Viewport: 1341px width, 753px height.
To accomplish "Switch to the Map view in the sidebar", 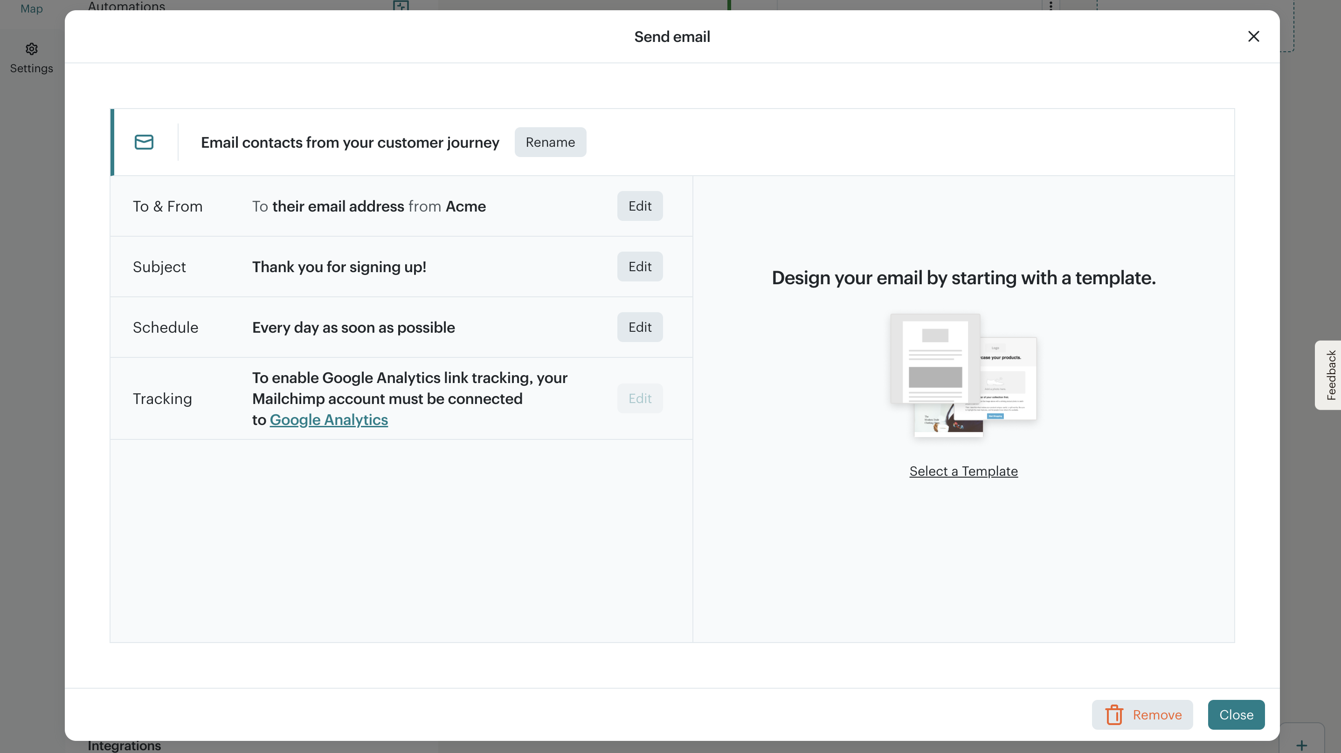I will 31,8.
